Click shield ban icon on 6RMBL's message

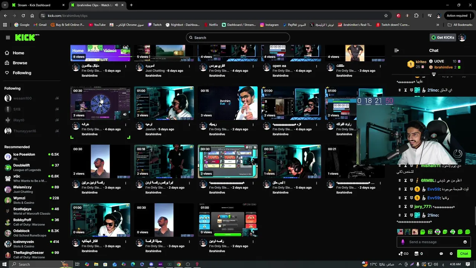[412, 181]
